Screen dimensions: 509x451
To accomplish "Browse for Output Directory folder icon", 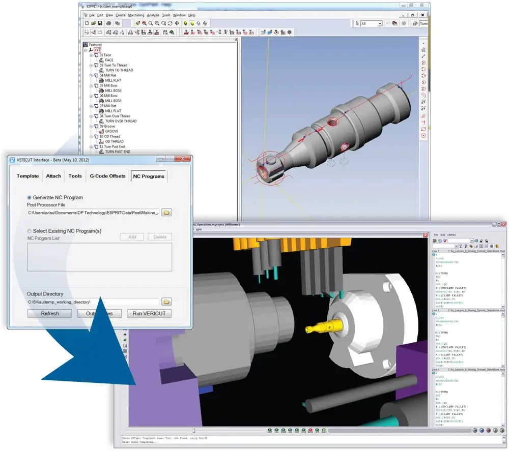I will [166, 302].
